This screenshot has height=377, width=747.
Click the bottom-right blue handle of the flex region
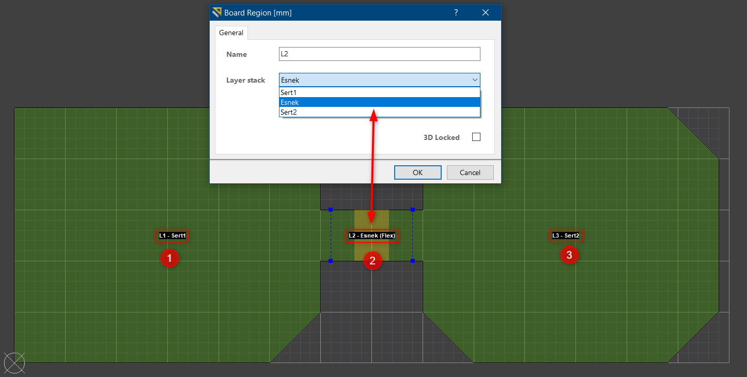click(x=412, y=261)
